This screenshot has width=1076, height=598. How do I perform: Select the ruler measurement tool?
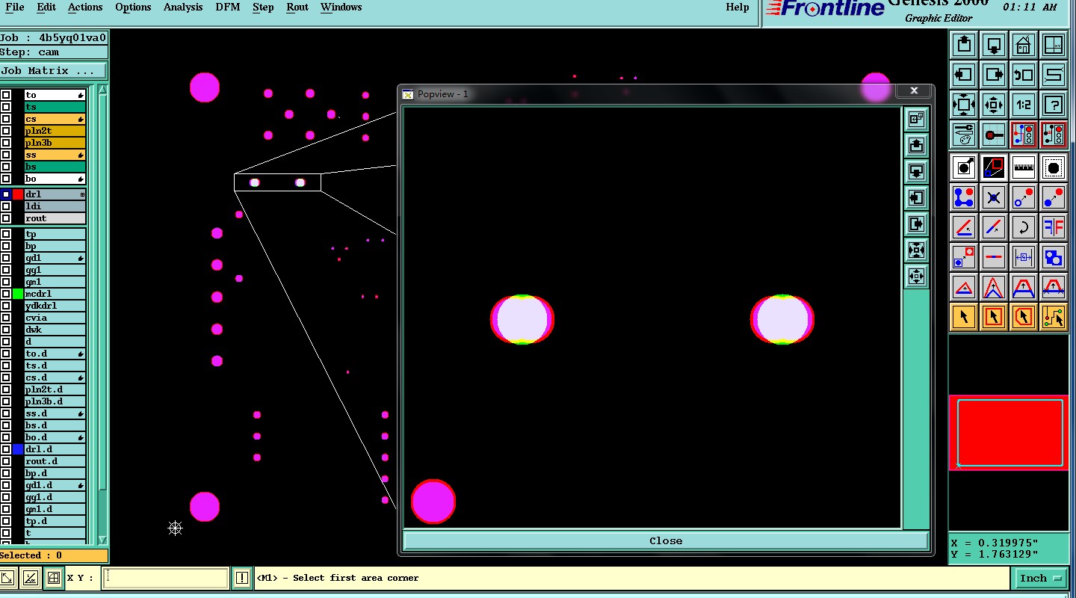click(x=1023, y=167)
